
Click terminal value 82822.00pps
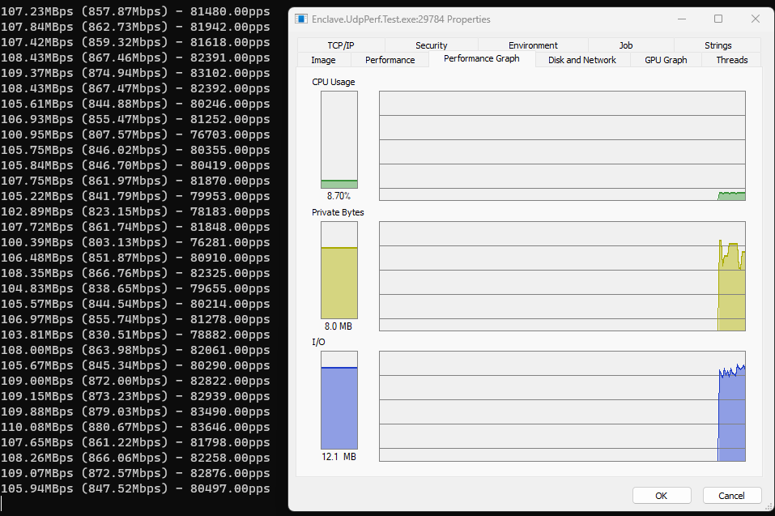click(230, 381)
